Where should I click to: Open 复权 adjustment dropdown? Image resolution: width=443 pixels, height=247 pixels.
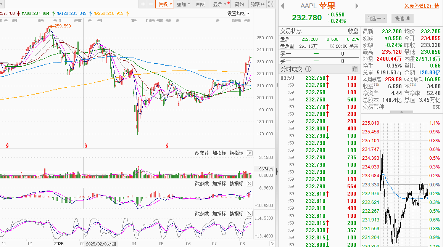pos(165,4)
